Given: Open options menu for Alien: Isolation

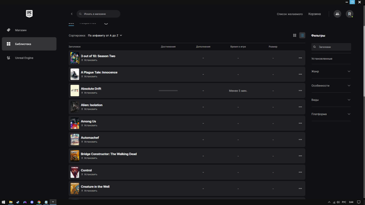Looking at the screenshot, I should 301,107.
